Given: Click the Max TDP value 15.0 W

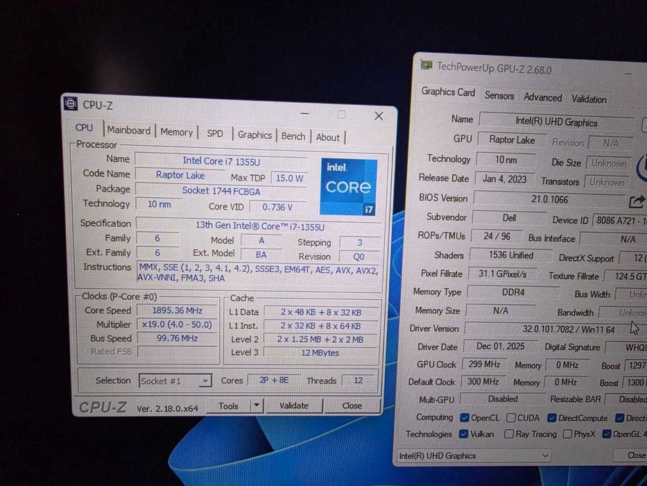Looking at the screenshot, I should pos(289,178).
